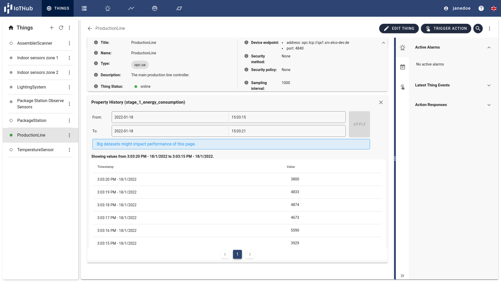The height and width of the screenshot is (282, 501).
Task: Click the action touch icon in side panel
Action: pyautogui.click(x=403, y=87)
